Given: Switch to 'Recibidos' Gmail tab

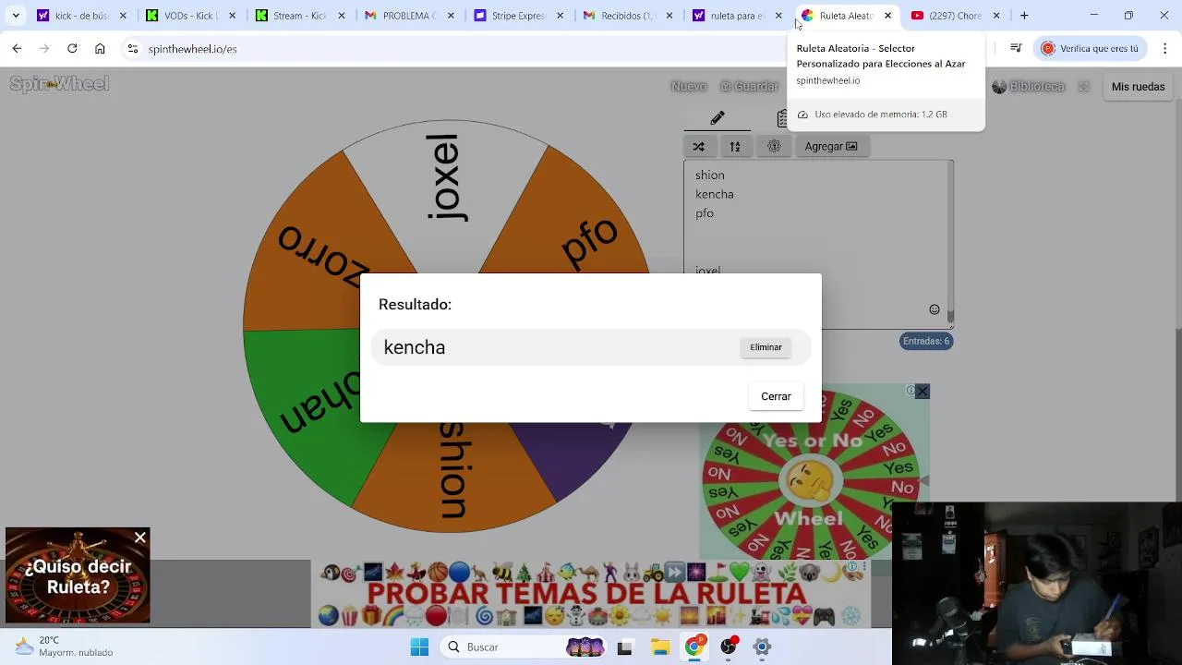Looking at the screenshot, I should point(627,16).
